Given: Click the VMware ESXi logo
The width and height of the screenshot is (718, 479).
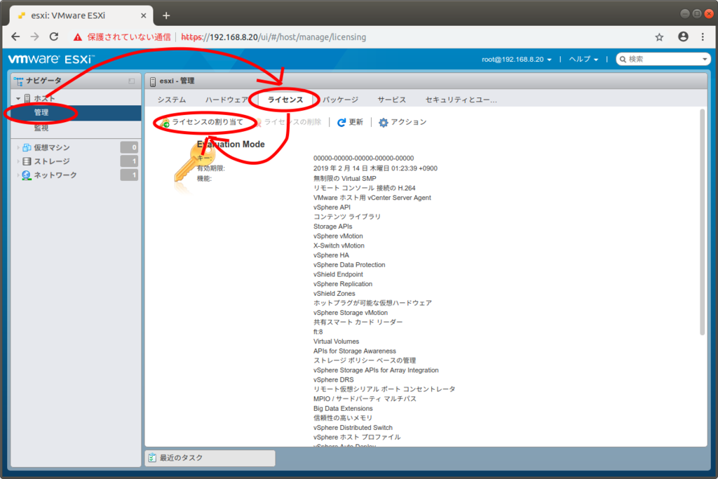Looking at the screenshot, I should coord(51,59).
